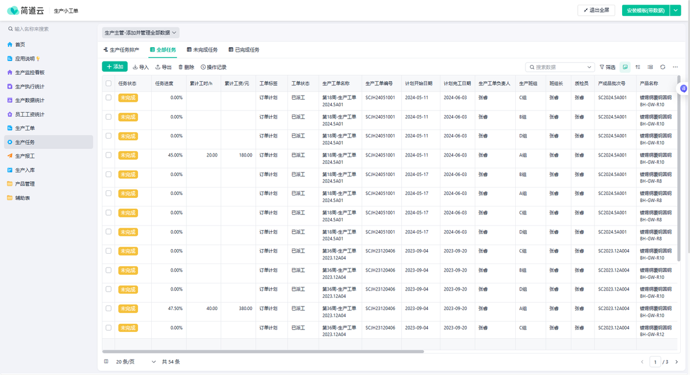
Task: Switch to the 生产任务排产 tab
Action: (121, 50)
